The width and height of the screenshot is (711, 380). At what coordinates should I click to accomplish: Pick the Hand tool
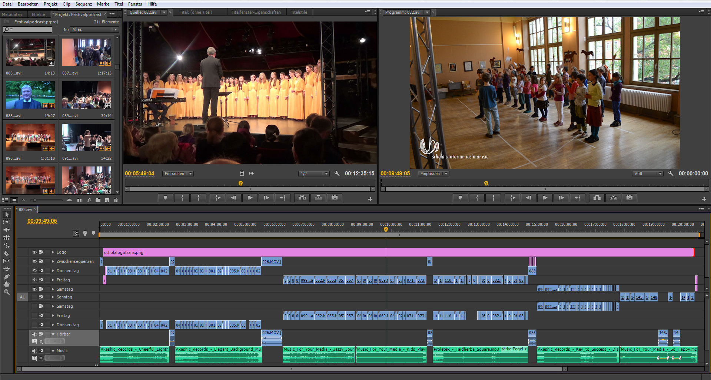6,284
